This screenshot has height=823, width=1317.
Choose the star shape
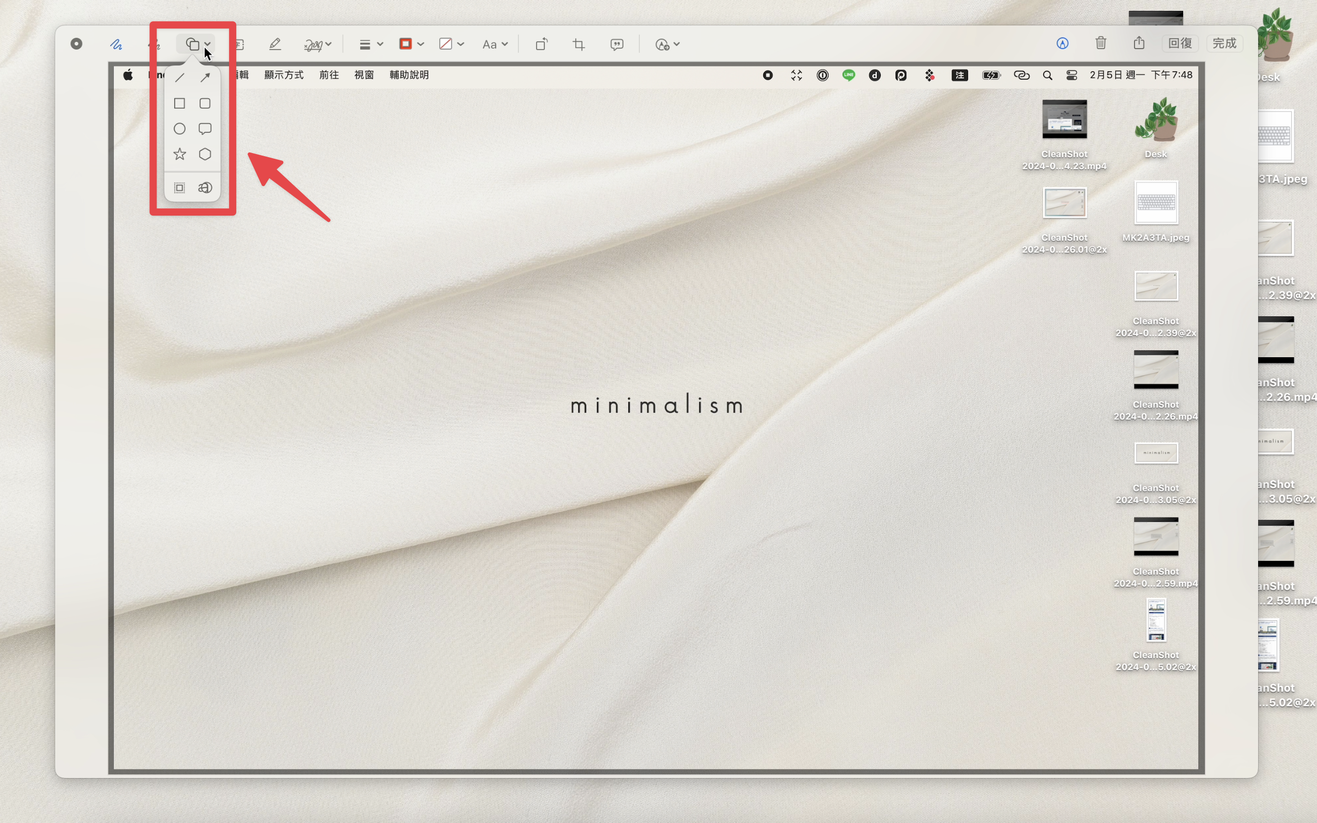click(179, 155)
